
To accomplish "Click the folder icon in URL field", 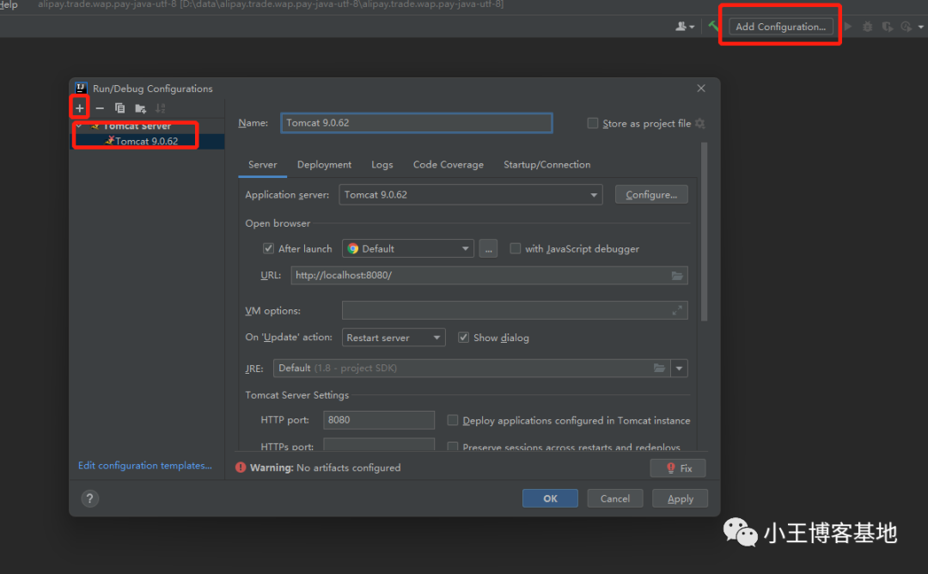I will (677, 276).
